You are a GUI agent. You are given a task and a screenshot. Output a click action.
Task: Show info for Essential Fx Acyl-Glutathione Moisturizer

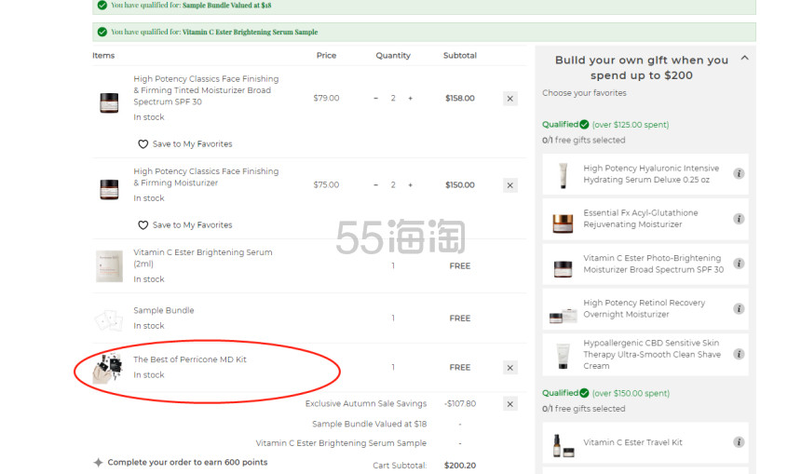(739, 219)
